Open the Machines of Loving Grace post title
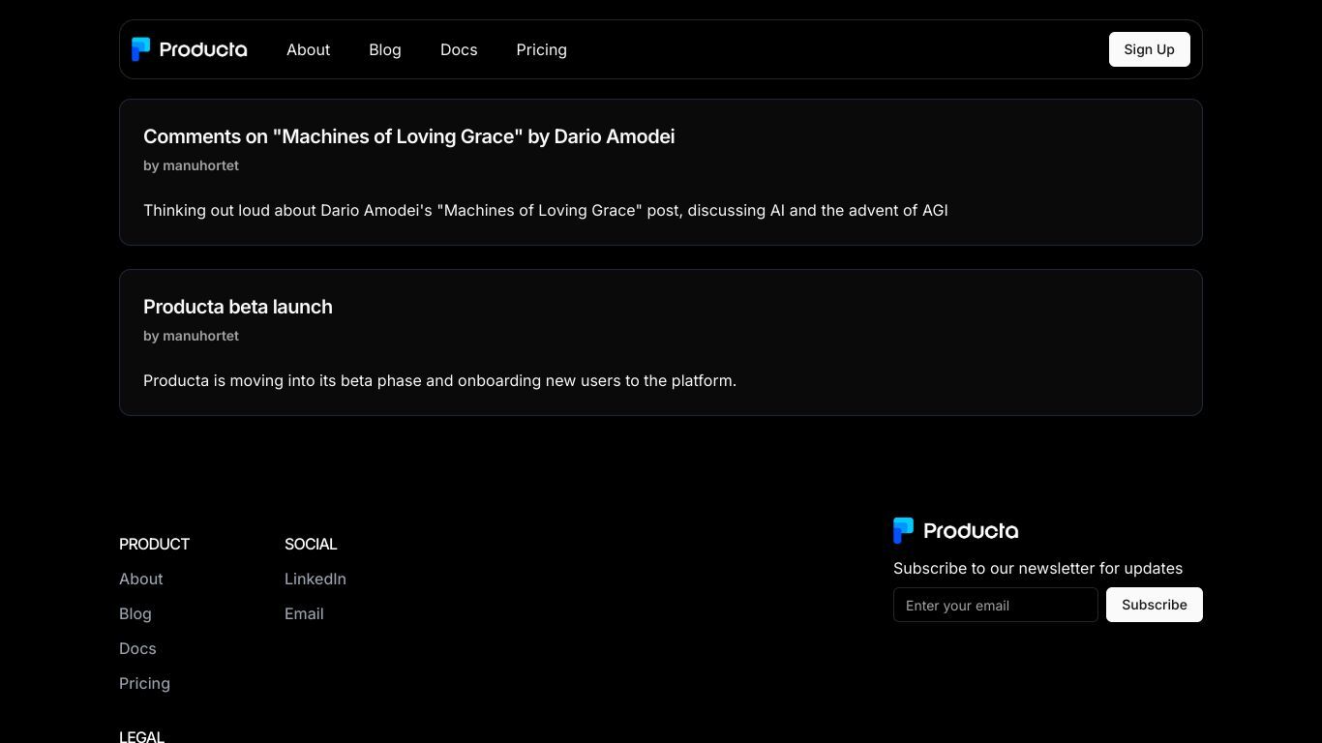1322x743 pixels. (408, 136)
